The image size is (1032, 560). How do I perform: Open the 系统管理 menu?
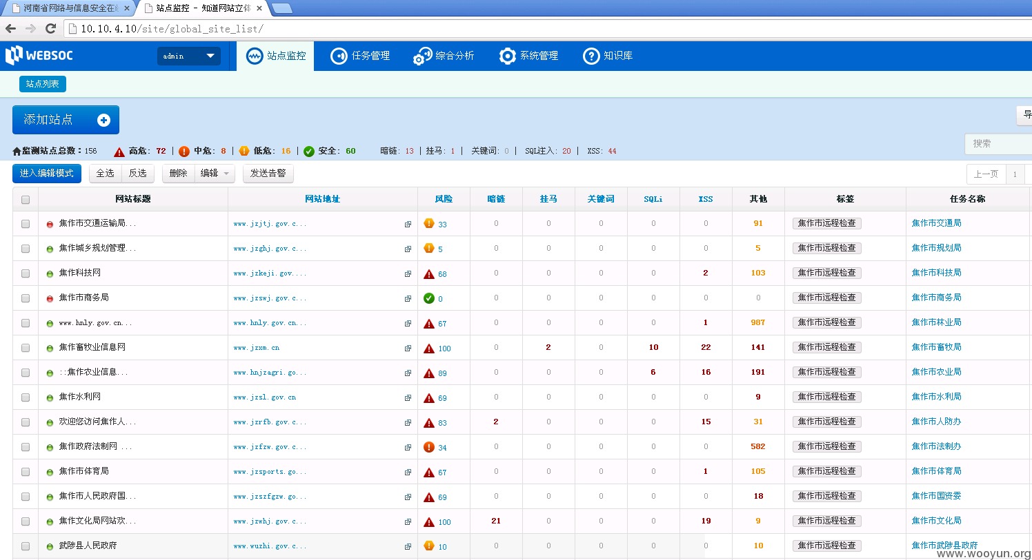pyautogui.click(x=528, y=56)
